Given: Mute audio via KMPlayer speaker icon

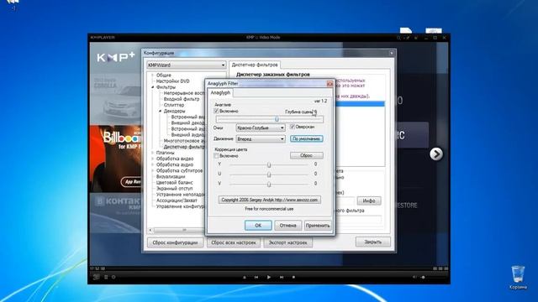Looking at the screenshot, I should 414,277.
